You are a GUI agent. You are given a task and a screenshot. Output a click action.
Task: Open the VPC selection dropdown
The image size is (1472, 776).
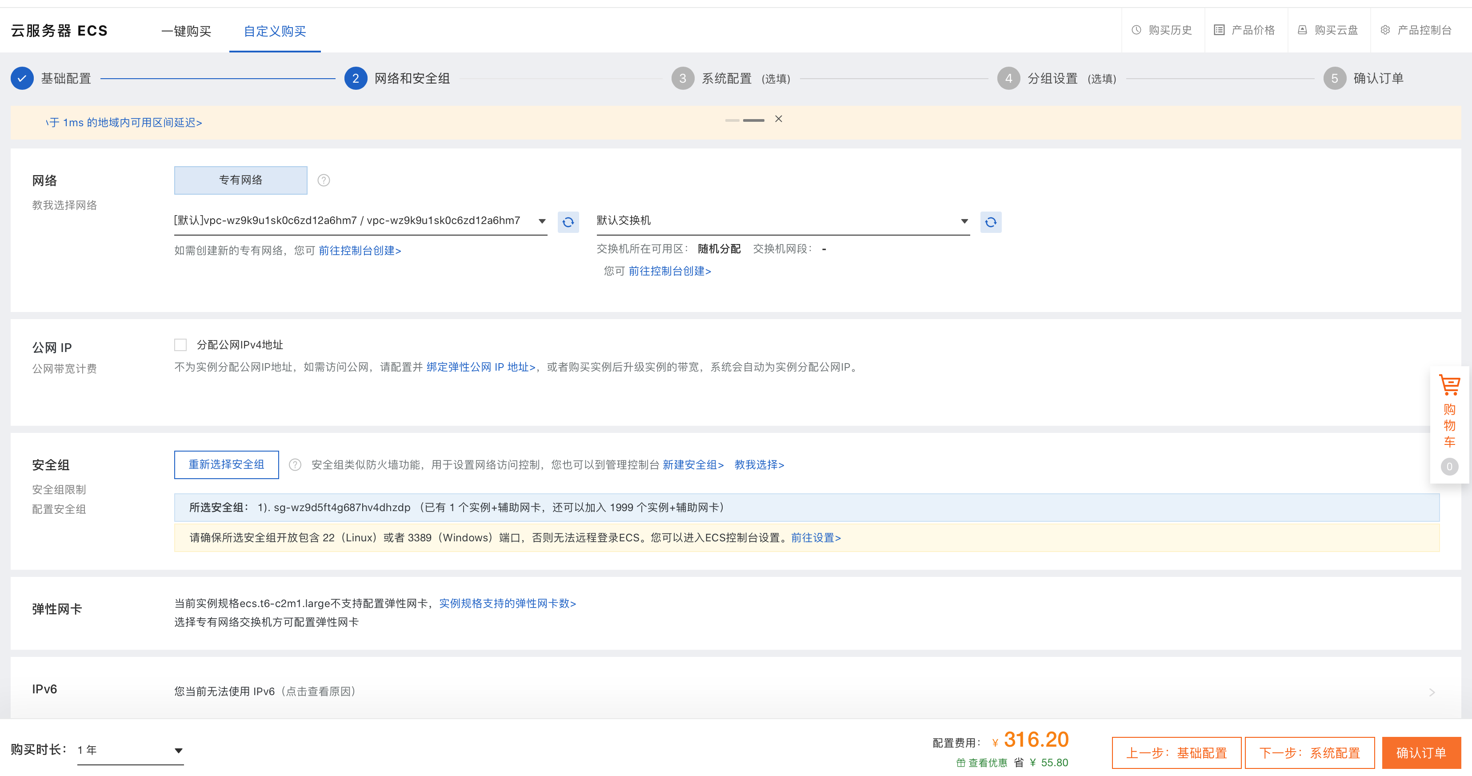[x=360, y=220]
